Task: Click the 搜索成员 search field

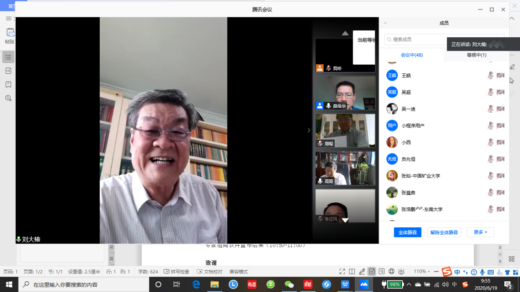Action: click(414, 40)
